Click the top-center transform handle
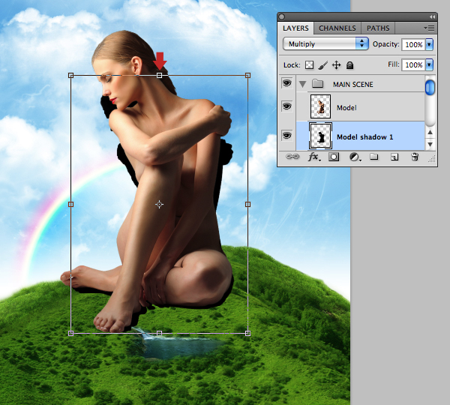 coord(159,76)
